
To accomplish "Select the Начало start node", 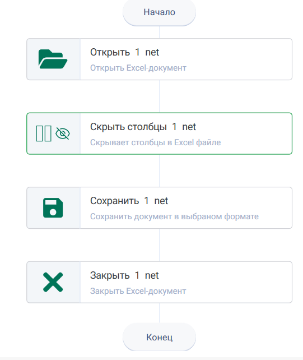I will pyautogui.click(x=159, y=12).
